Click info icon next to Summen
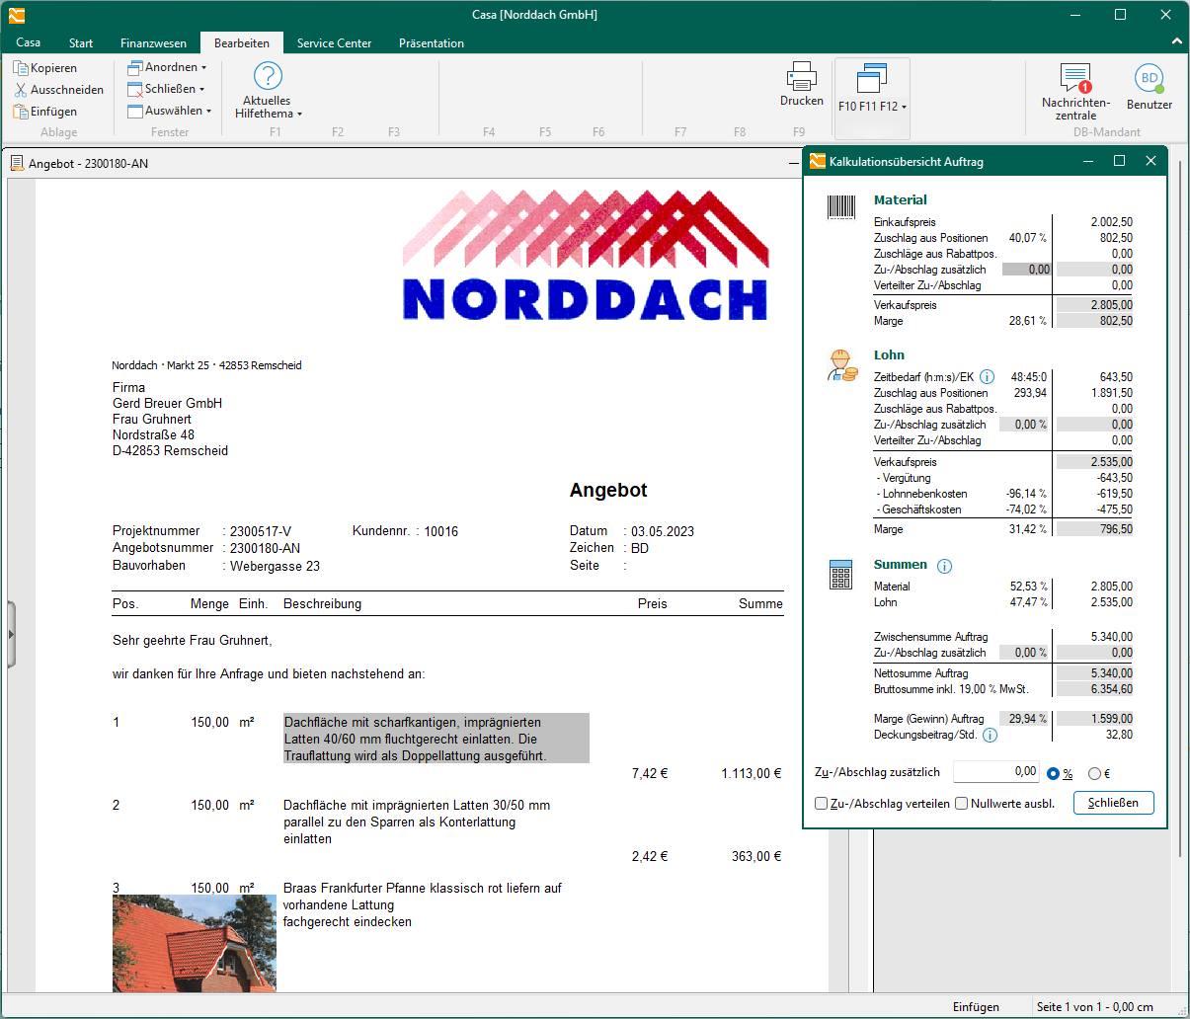 point(944,566)
